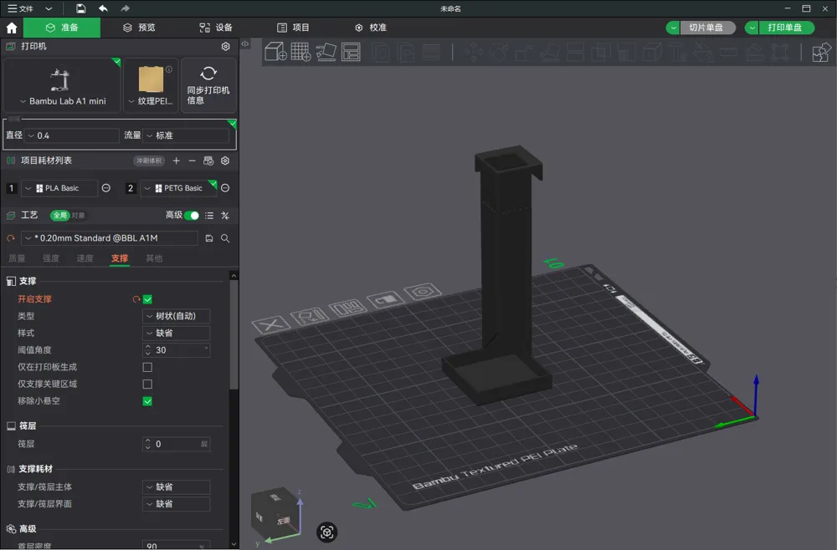
Task: Open printer settings gear icon
Action: click(226, 46)
